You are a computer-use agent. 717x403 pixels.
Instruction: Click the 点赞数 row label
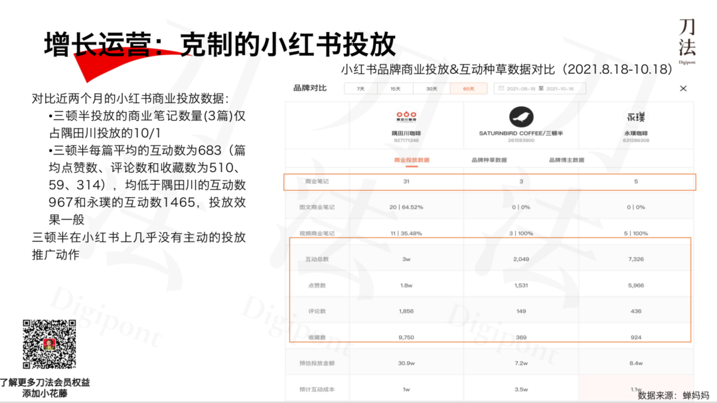317,285
